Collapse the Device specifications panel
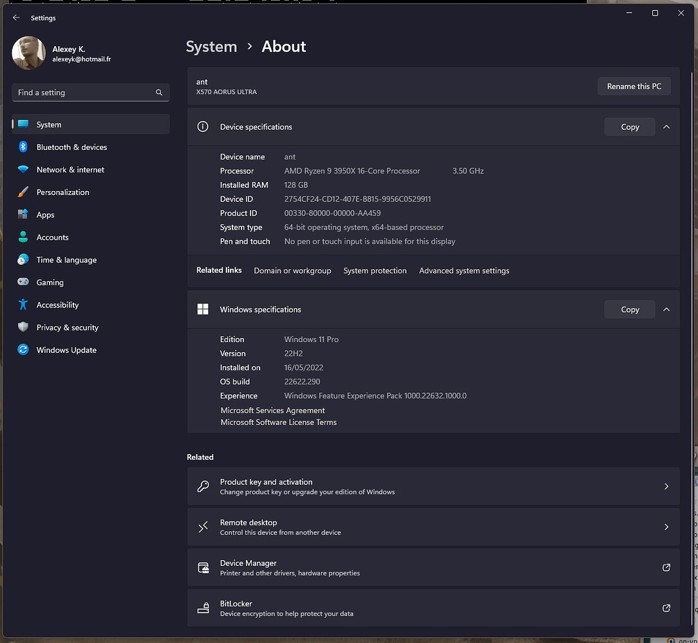 [x=666, y=127]
